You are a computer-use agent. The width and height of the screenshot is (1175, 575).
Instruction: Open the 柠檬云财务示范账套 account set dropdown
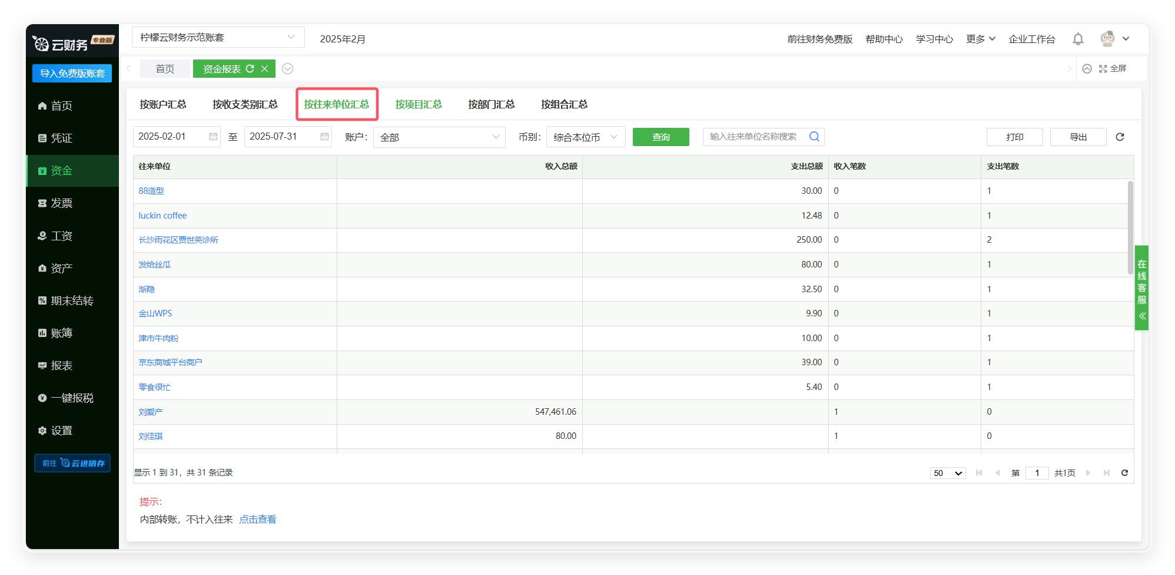(x=218, y=38)
